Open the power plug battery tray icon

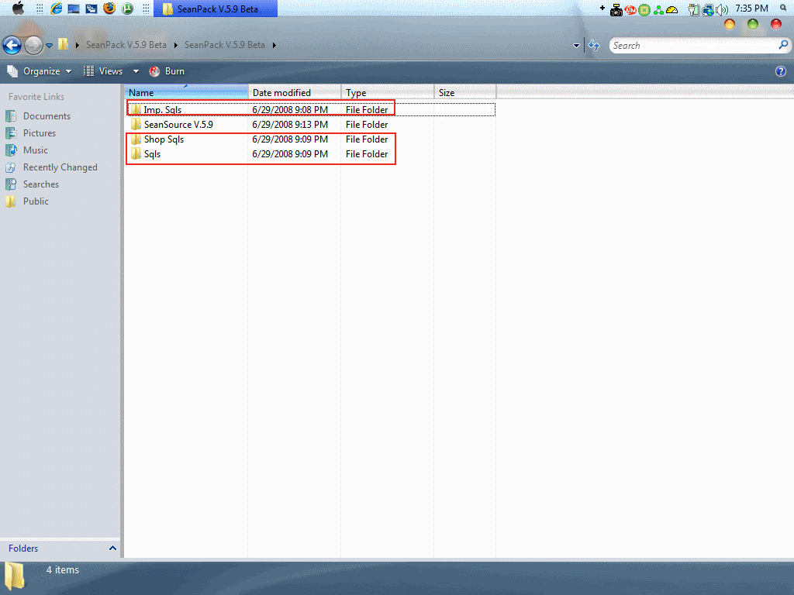[x=694, y=9]
